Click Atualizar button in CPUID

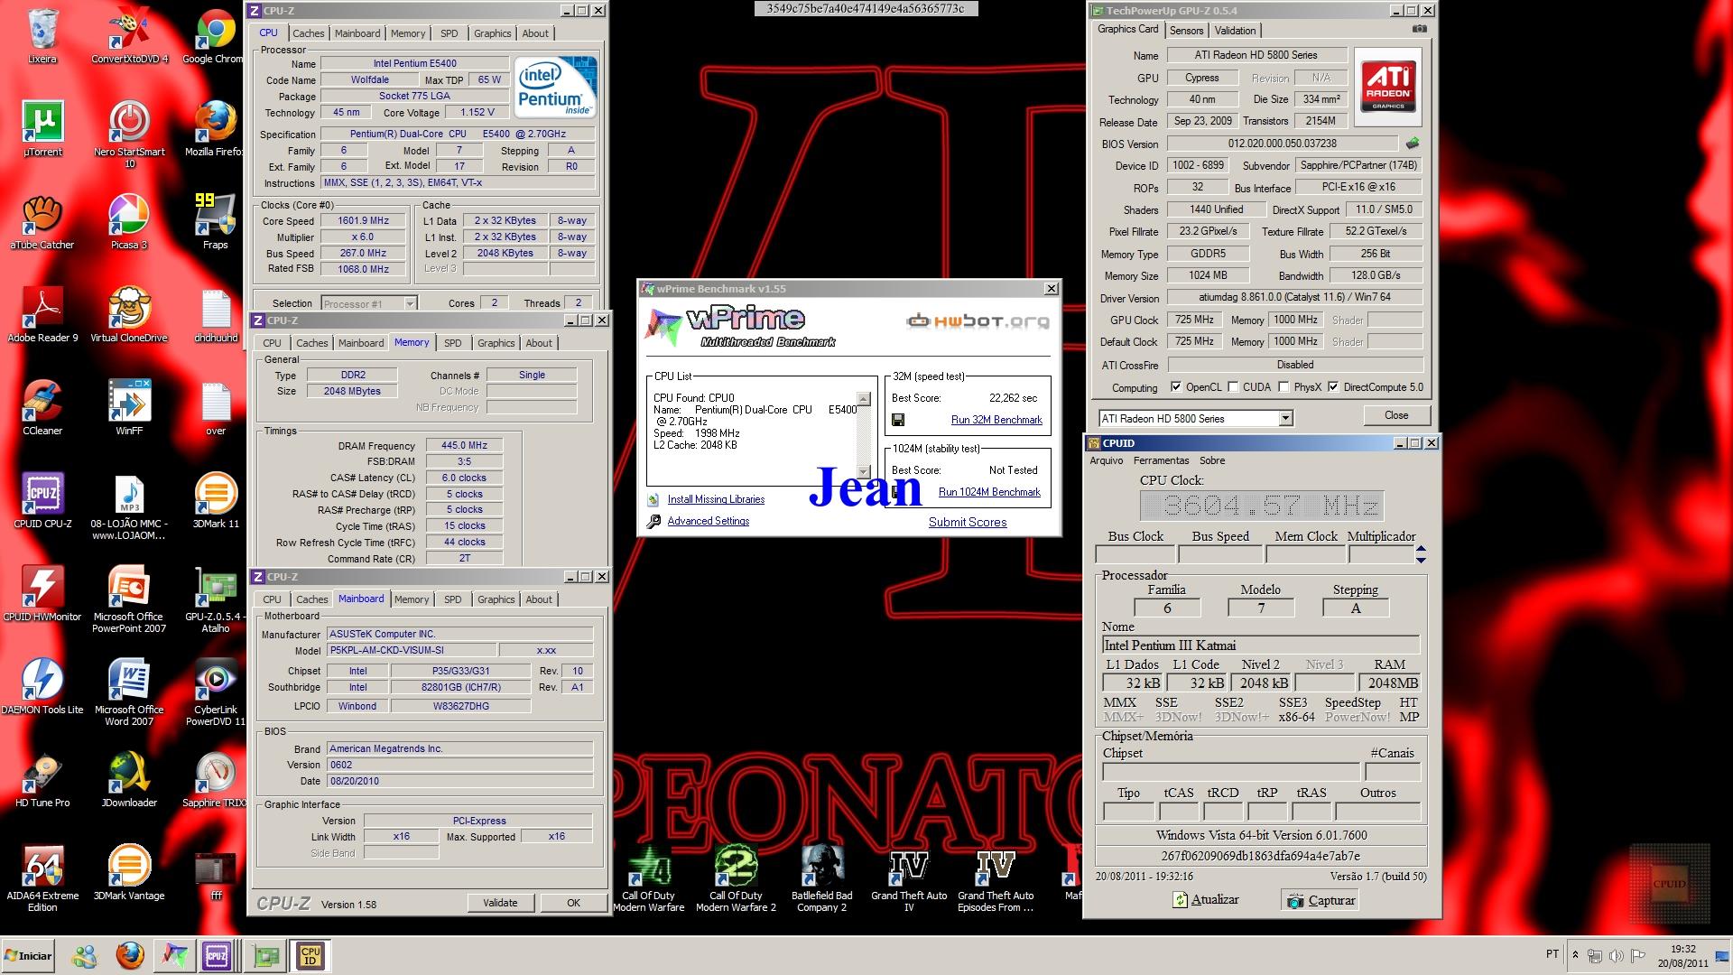coord(1206,900)
